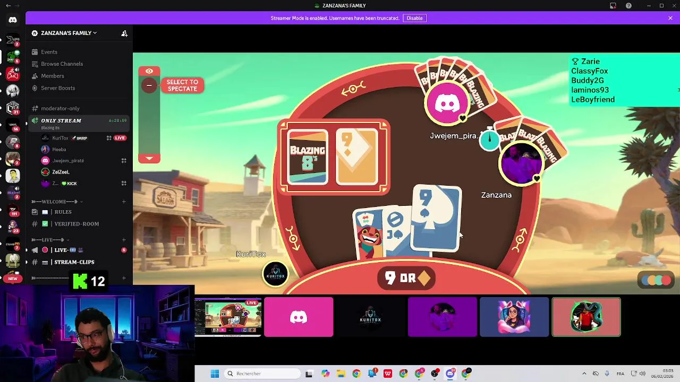Image resolution: width=680 pixels, height=382 pixels.
Task: Expand the ZANZANA'S FAMILY server dropdown
Action: tap(69, 33)
